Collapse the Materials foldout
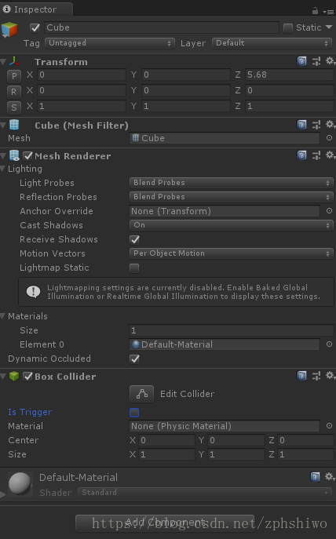 [x=3, y=316]
